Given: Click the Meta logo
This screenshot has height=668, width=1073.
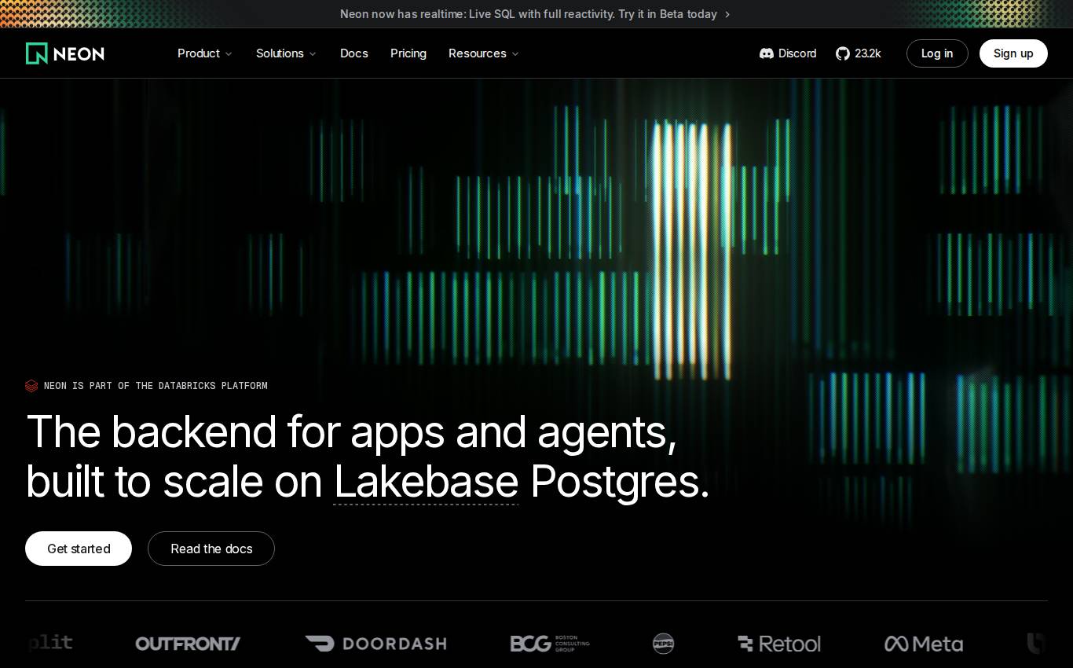Looking at the screenshot, I should click(x=924, y=644).
